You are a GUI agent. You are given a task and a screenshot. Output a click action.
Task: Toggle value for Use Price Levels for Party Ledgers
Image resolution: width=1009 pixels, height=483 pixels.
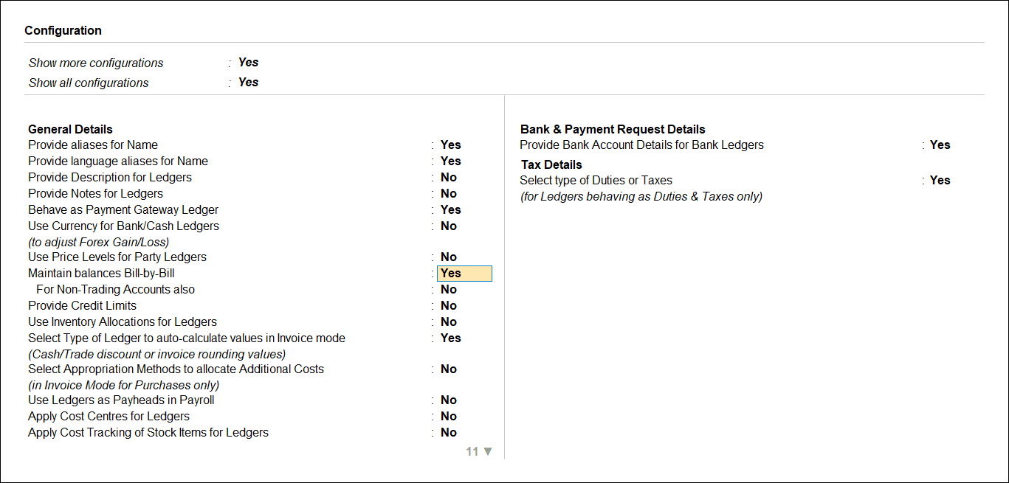tap(449, 257)
